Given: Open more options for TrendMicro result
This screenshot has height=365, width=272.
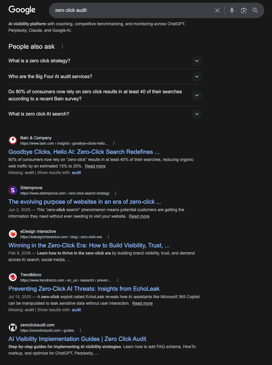Looking at the screenshot, I should pyautogui.click(x=118, y=280).
